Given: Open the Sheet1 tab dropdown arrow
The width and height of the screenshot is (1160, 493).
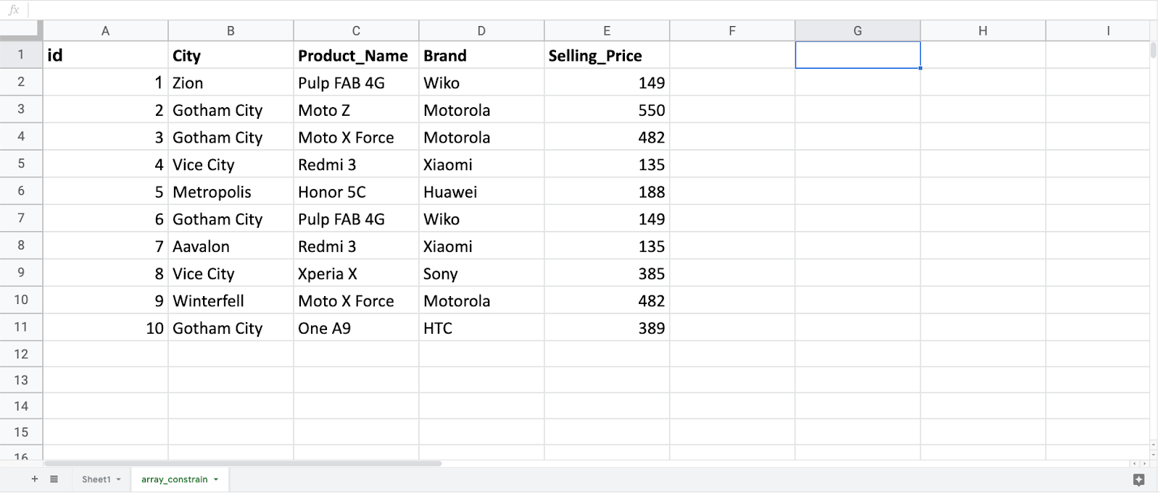Looking at the screenshot, I should [x=118, y=480].
